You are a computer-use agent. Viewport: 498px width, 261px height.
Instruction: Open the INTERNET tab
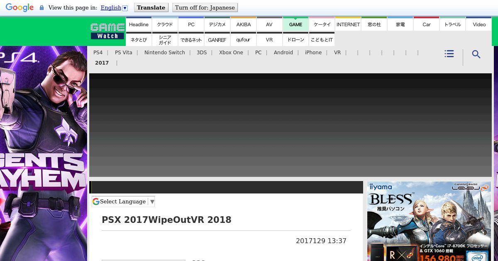[x=348, y=24]
